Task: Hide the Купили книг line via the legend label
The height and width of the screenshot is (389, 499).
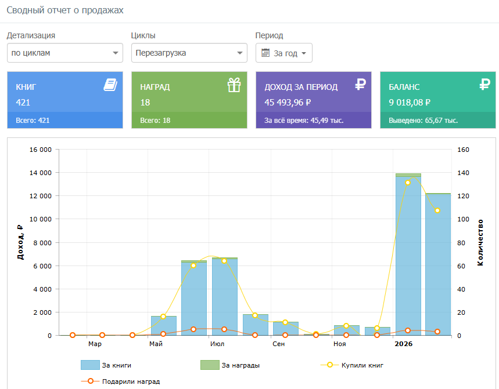Action: [362, 365]
